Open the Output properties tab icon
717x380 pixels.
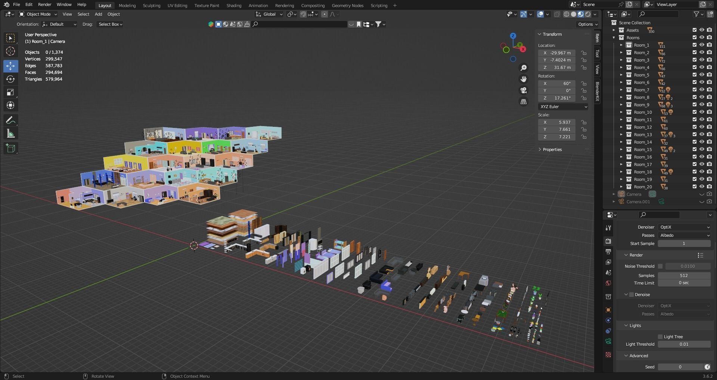coord(608,252)
